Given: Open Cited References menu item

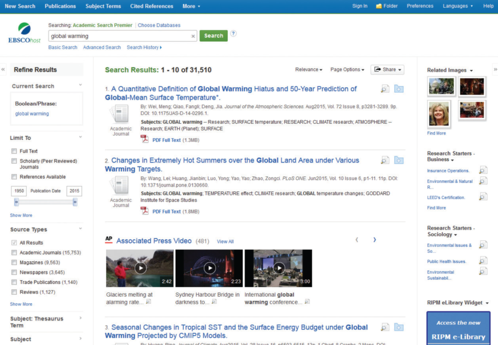Looking at the screenshot, I should click(152, 6).
